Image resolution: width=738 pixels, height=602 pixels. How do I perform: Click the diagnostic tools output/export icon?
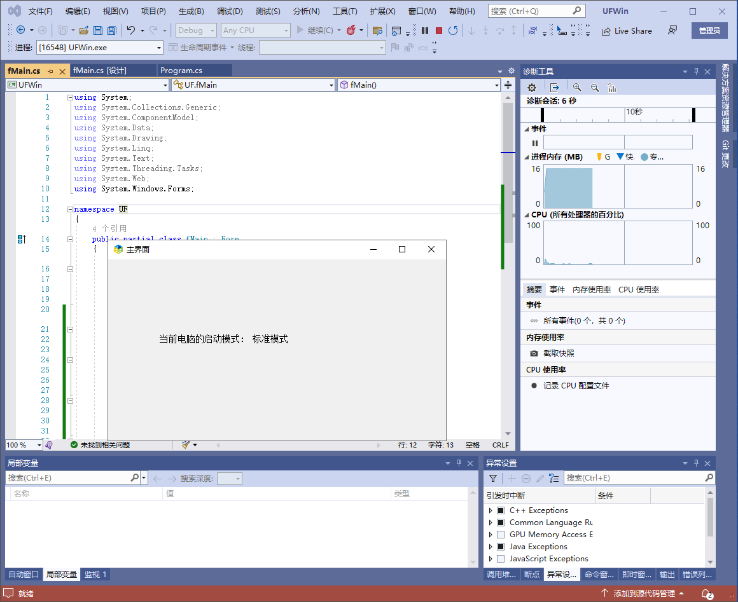(x=554, y=88)
